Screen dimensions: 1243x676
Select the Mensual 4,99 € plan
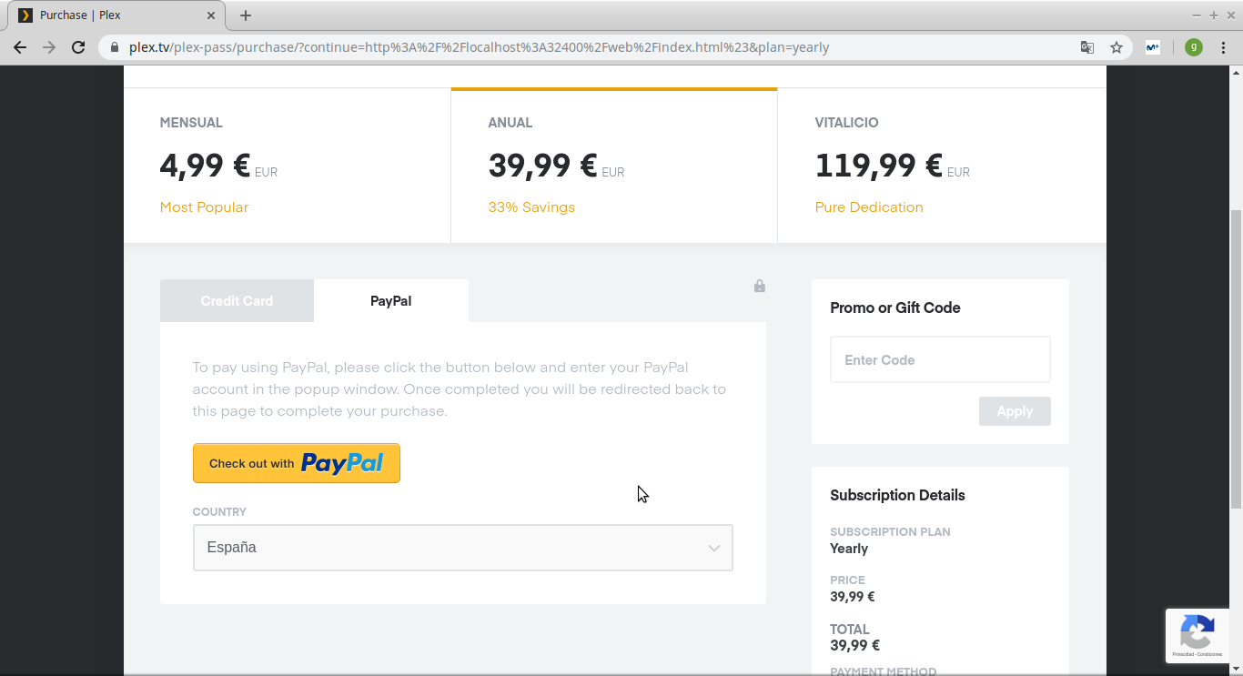click(x=287, y=166)
